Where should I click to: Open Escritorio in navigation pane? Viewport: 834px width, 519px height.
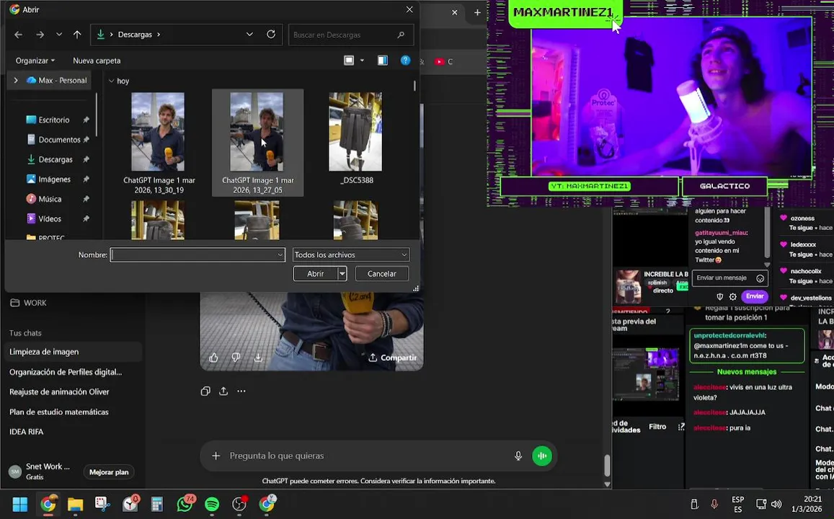[x=54, y=120]
